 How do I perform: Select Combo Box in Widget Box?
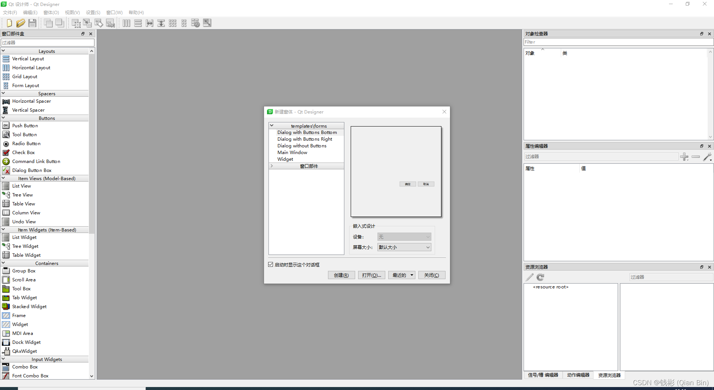pos(25,367)
